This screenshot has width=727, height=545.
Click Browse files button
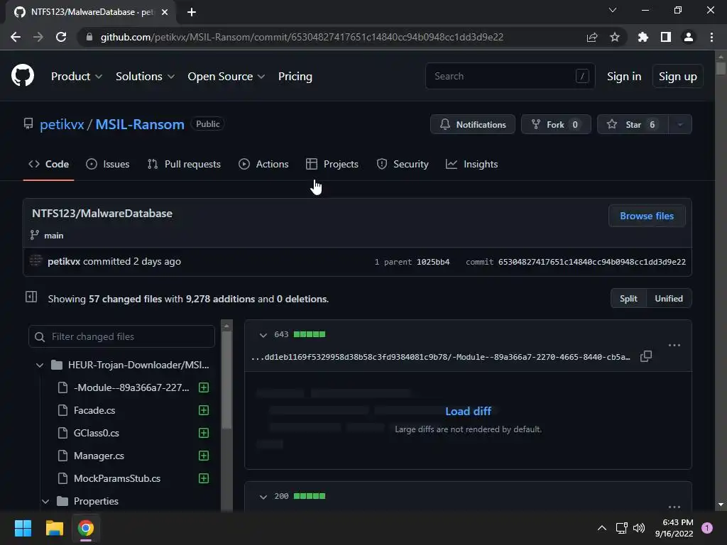[647, 216]
